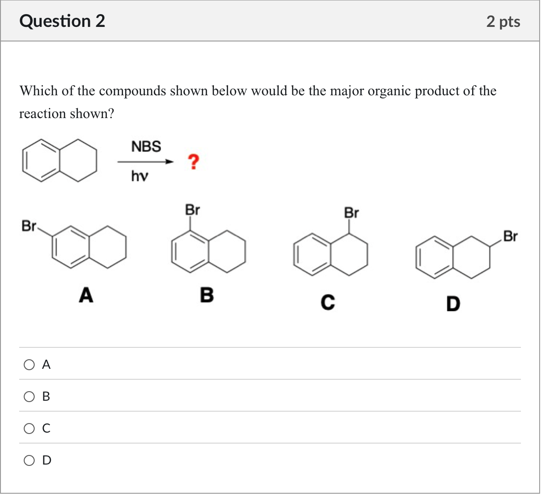Click the answer C label text

click(46, 428)
